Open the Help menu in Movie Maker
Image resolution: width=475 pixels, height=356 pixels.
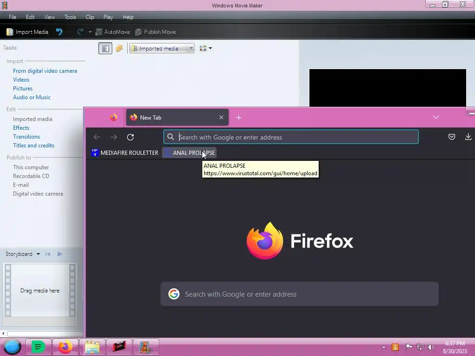128,17
